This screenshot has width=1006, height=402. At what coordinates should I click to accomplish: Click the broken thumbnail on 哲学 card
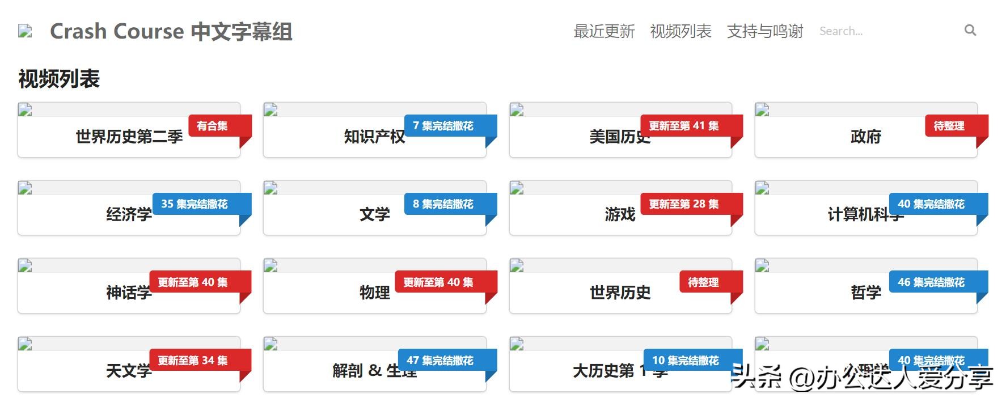762,266
